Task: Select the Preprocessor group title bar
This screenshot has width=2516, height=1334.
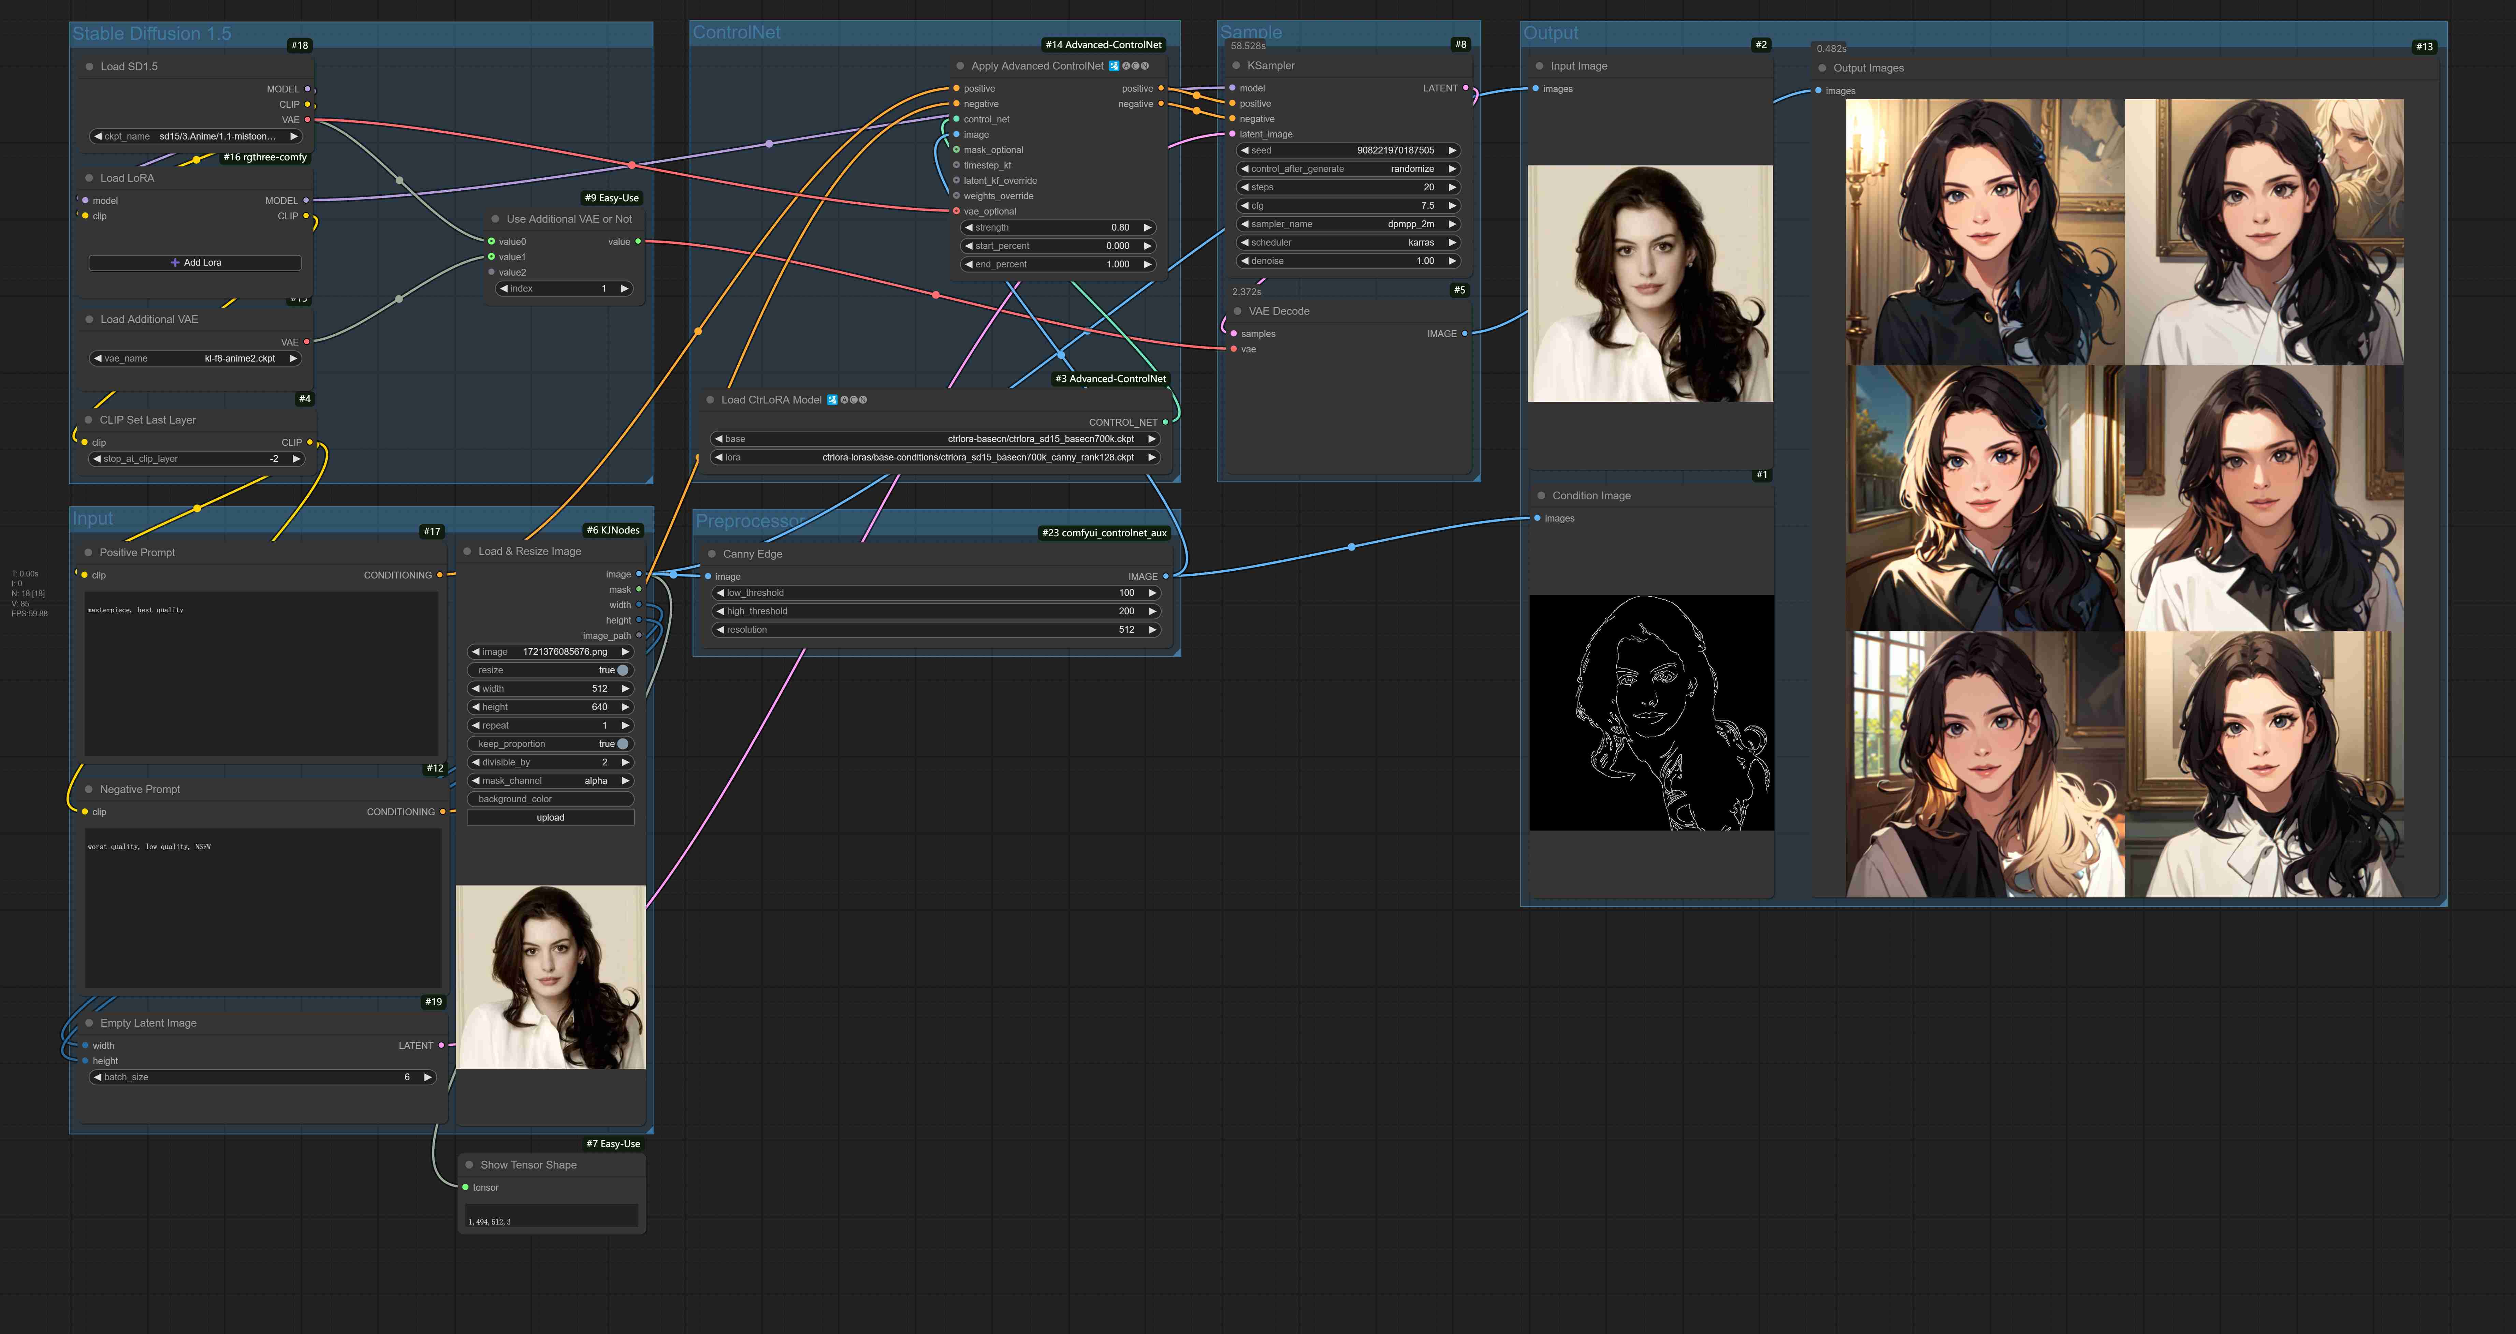Action: [937, 521]
